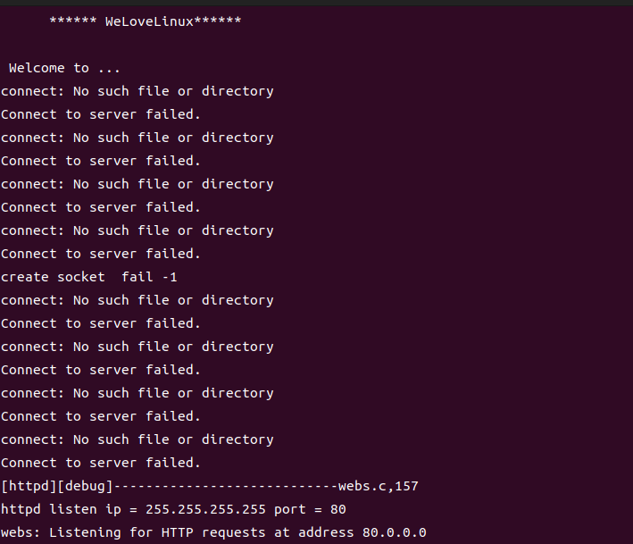Viewport: 633px width, 544px height.
Task: Click the connect error line directly below Welcome
Action: click(137, 91)
